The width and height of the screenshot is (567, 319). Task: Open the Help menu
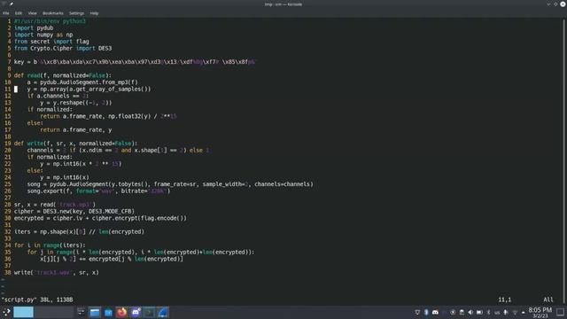point(95,13)
